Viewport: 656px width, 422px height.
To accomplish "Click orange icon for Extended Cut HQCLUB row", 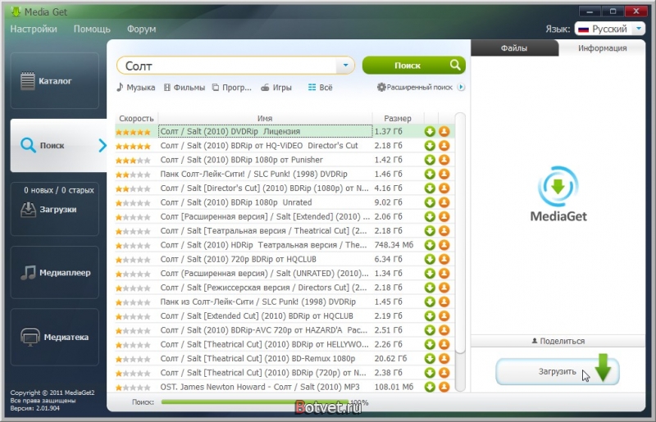I will tap(444, 316).
